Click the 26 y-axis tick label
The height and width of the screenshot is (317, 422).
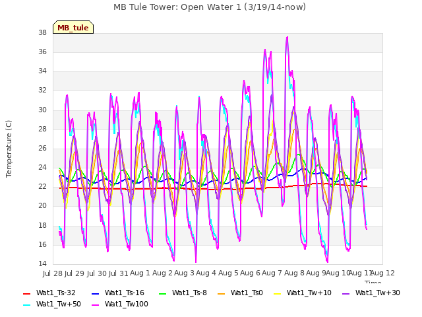pos(42,148)
